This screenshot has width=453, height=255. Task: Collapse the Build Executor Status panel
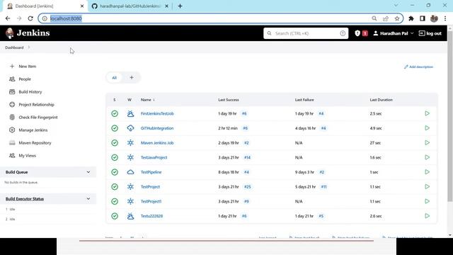point(88,198)
